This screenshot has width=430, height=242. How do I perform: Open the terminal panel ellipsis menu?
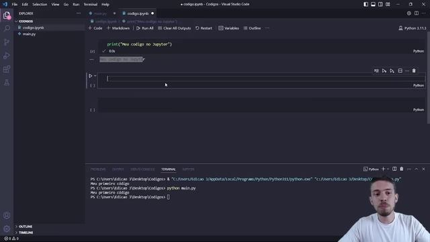pos(409,169)
